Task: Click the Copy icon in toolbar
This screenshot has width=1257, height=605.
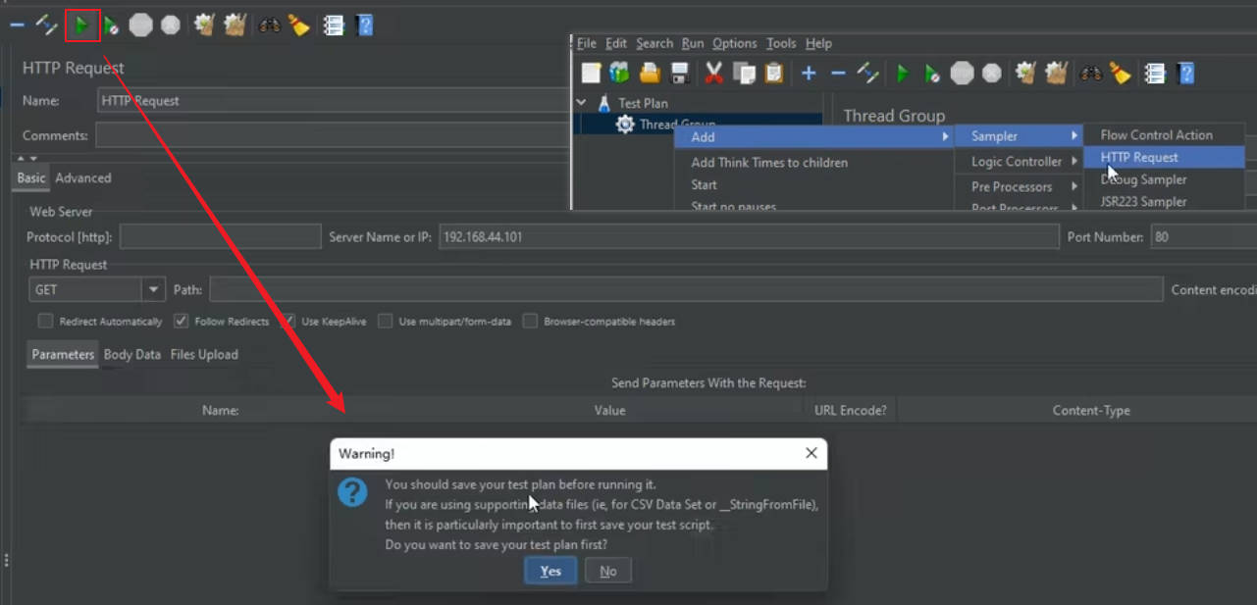Action: pyautogui.click(x=745, y=73)
